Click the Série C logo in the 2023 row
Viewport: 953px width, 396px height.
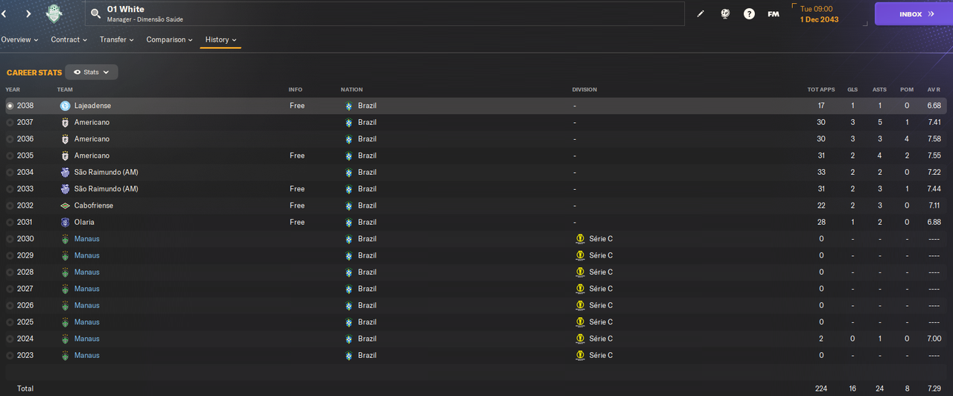coord(580,355)
